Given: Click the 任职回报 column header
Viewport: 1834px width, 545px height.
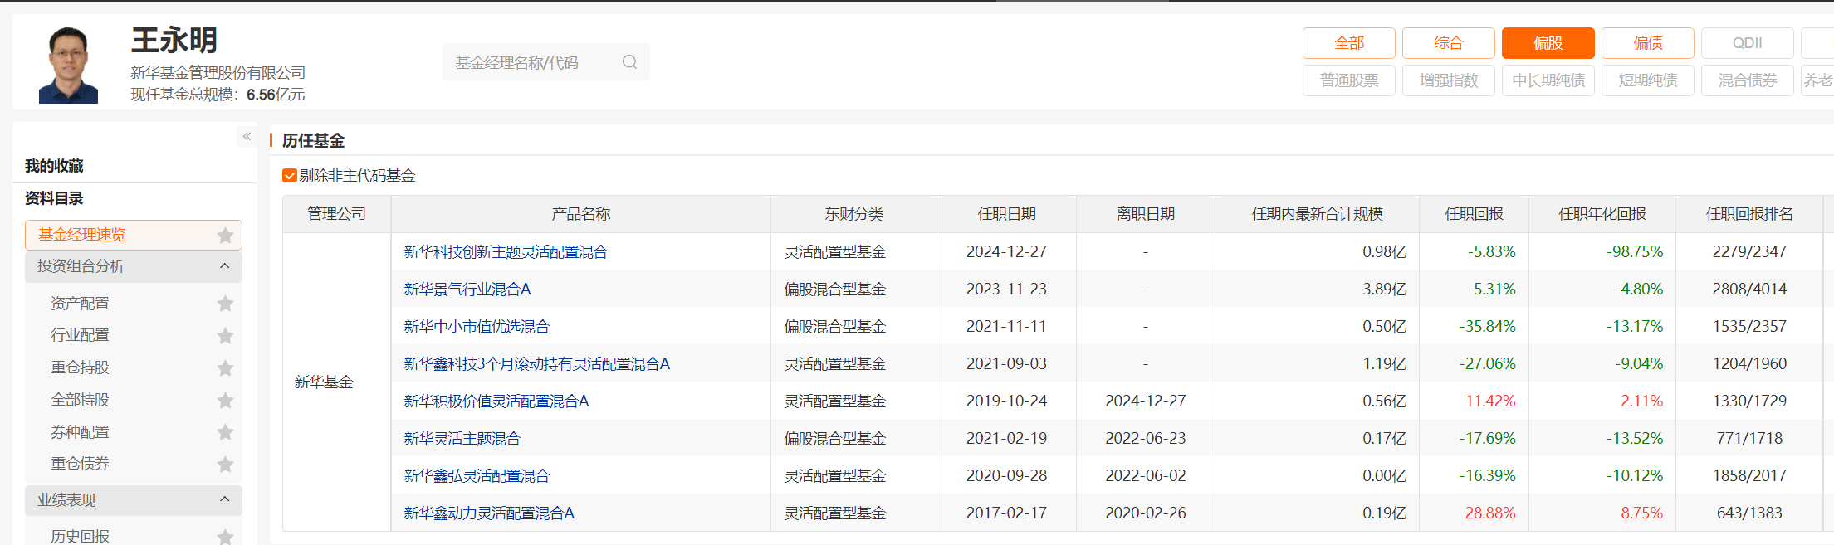Looking at the screenshot, I should (x=1474, y=214).
